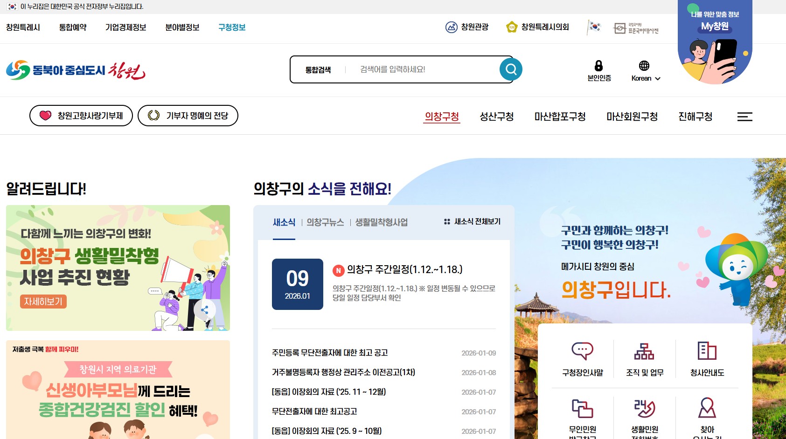
Task: Switch to the 의창구뉴스 tab
Action: tap(325, 222)
